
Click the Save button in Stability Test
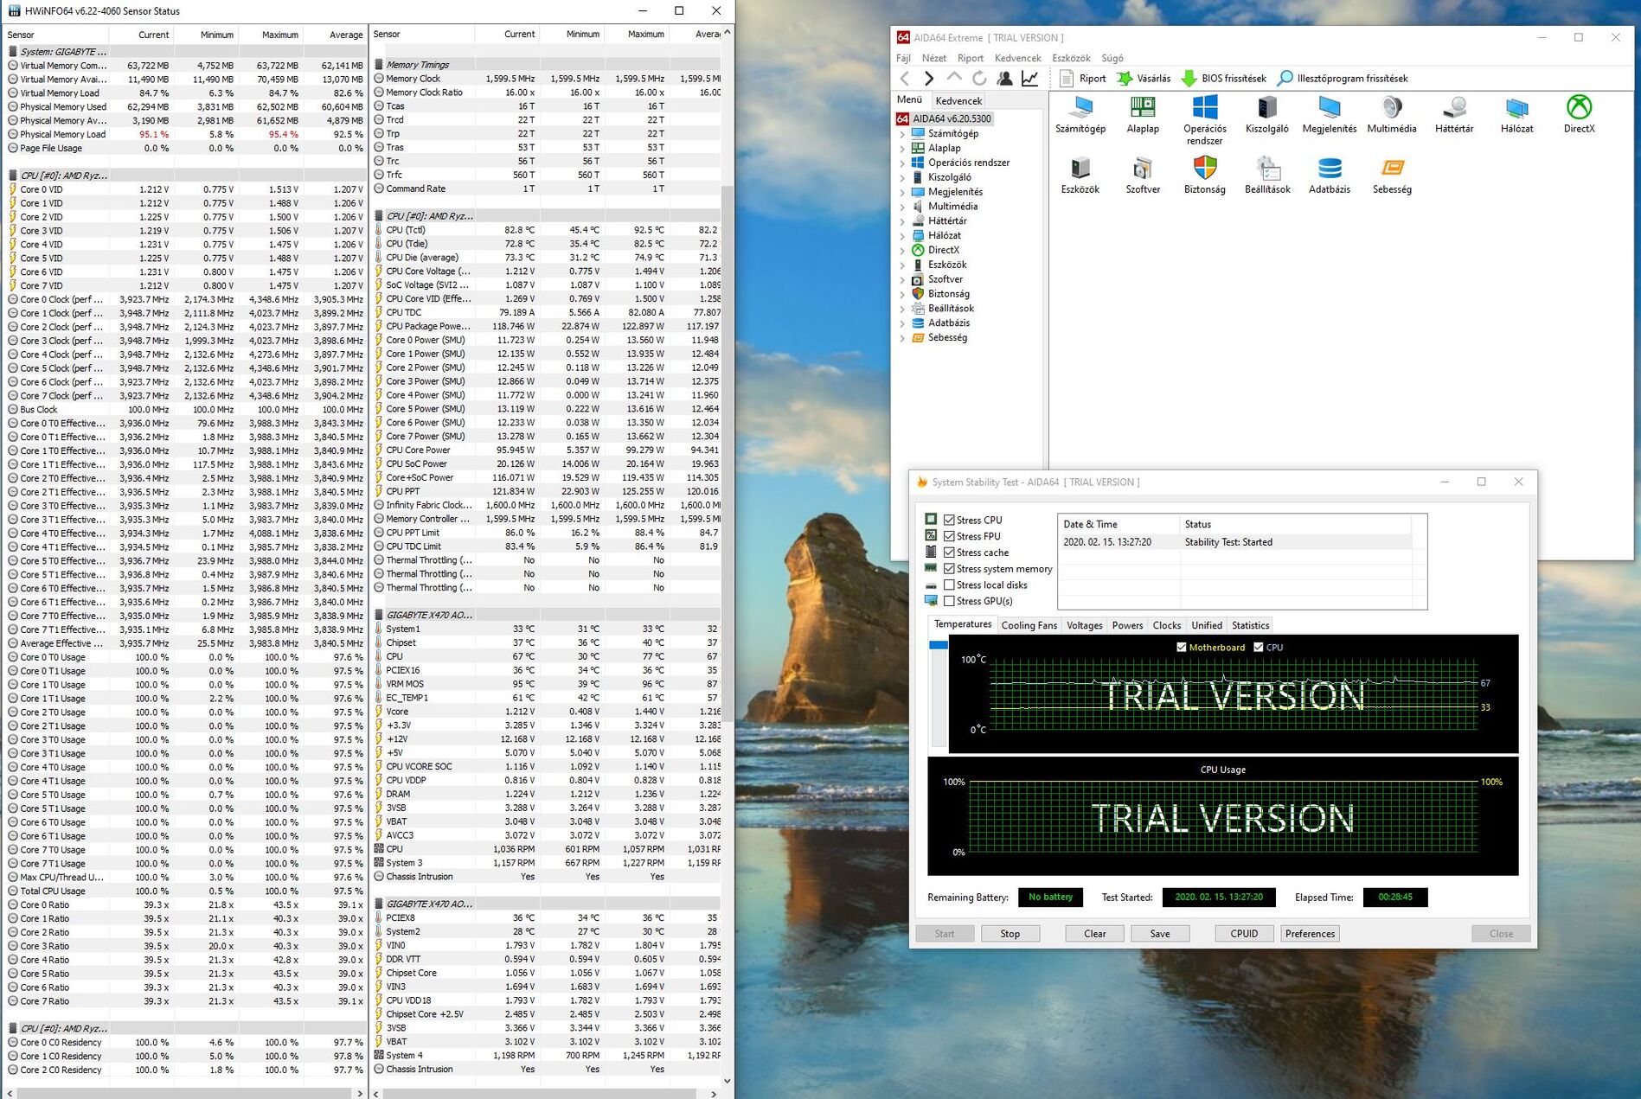point(1160,934)
